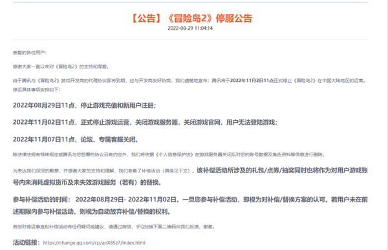Click the line 2022年08月29日11点，停止游戏充值和新用户注册
The width and height of the screenshot is (388, 250).
[x=85, y=105]
